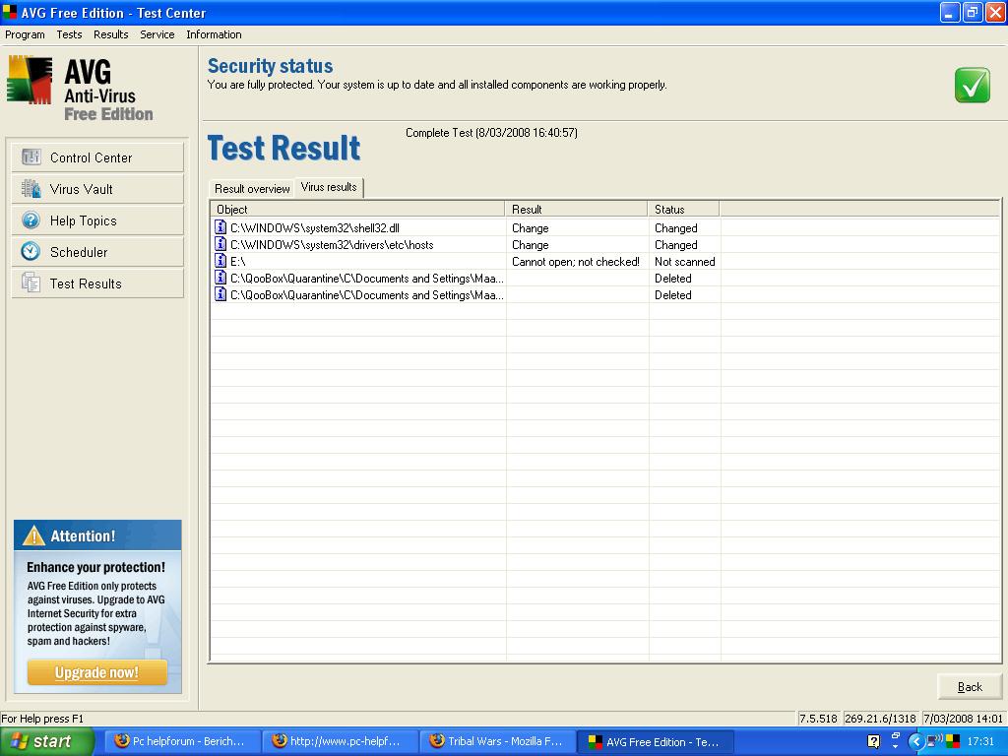
Task: Click the green security status checkmark icon
Action: [972, 85]
